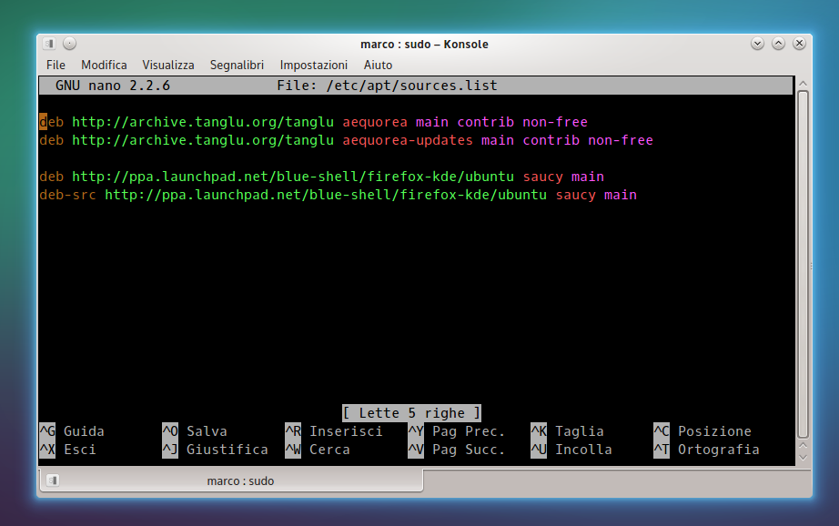This screenshot has height=526, width=839.
Task: Click the scrollbar down arrow at the bottom
Action: coord(803,458)
